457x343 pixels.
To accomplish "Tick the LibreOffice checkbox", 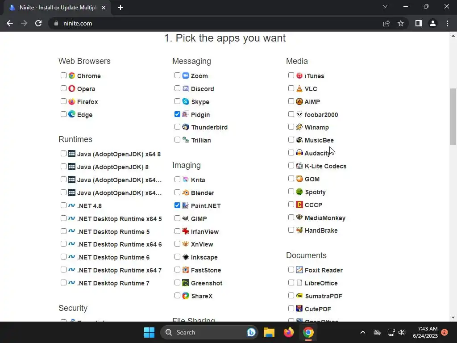I will (x=291, y=283).
